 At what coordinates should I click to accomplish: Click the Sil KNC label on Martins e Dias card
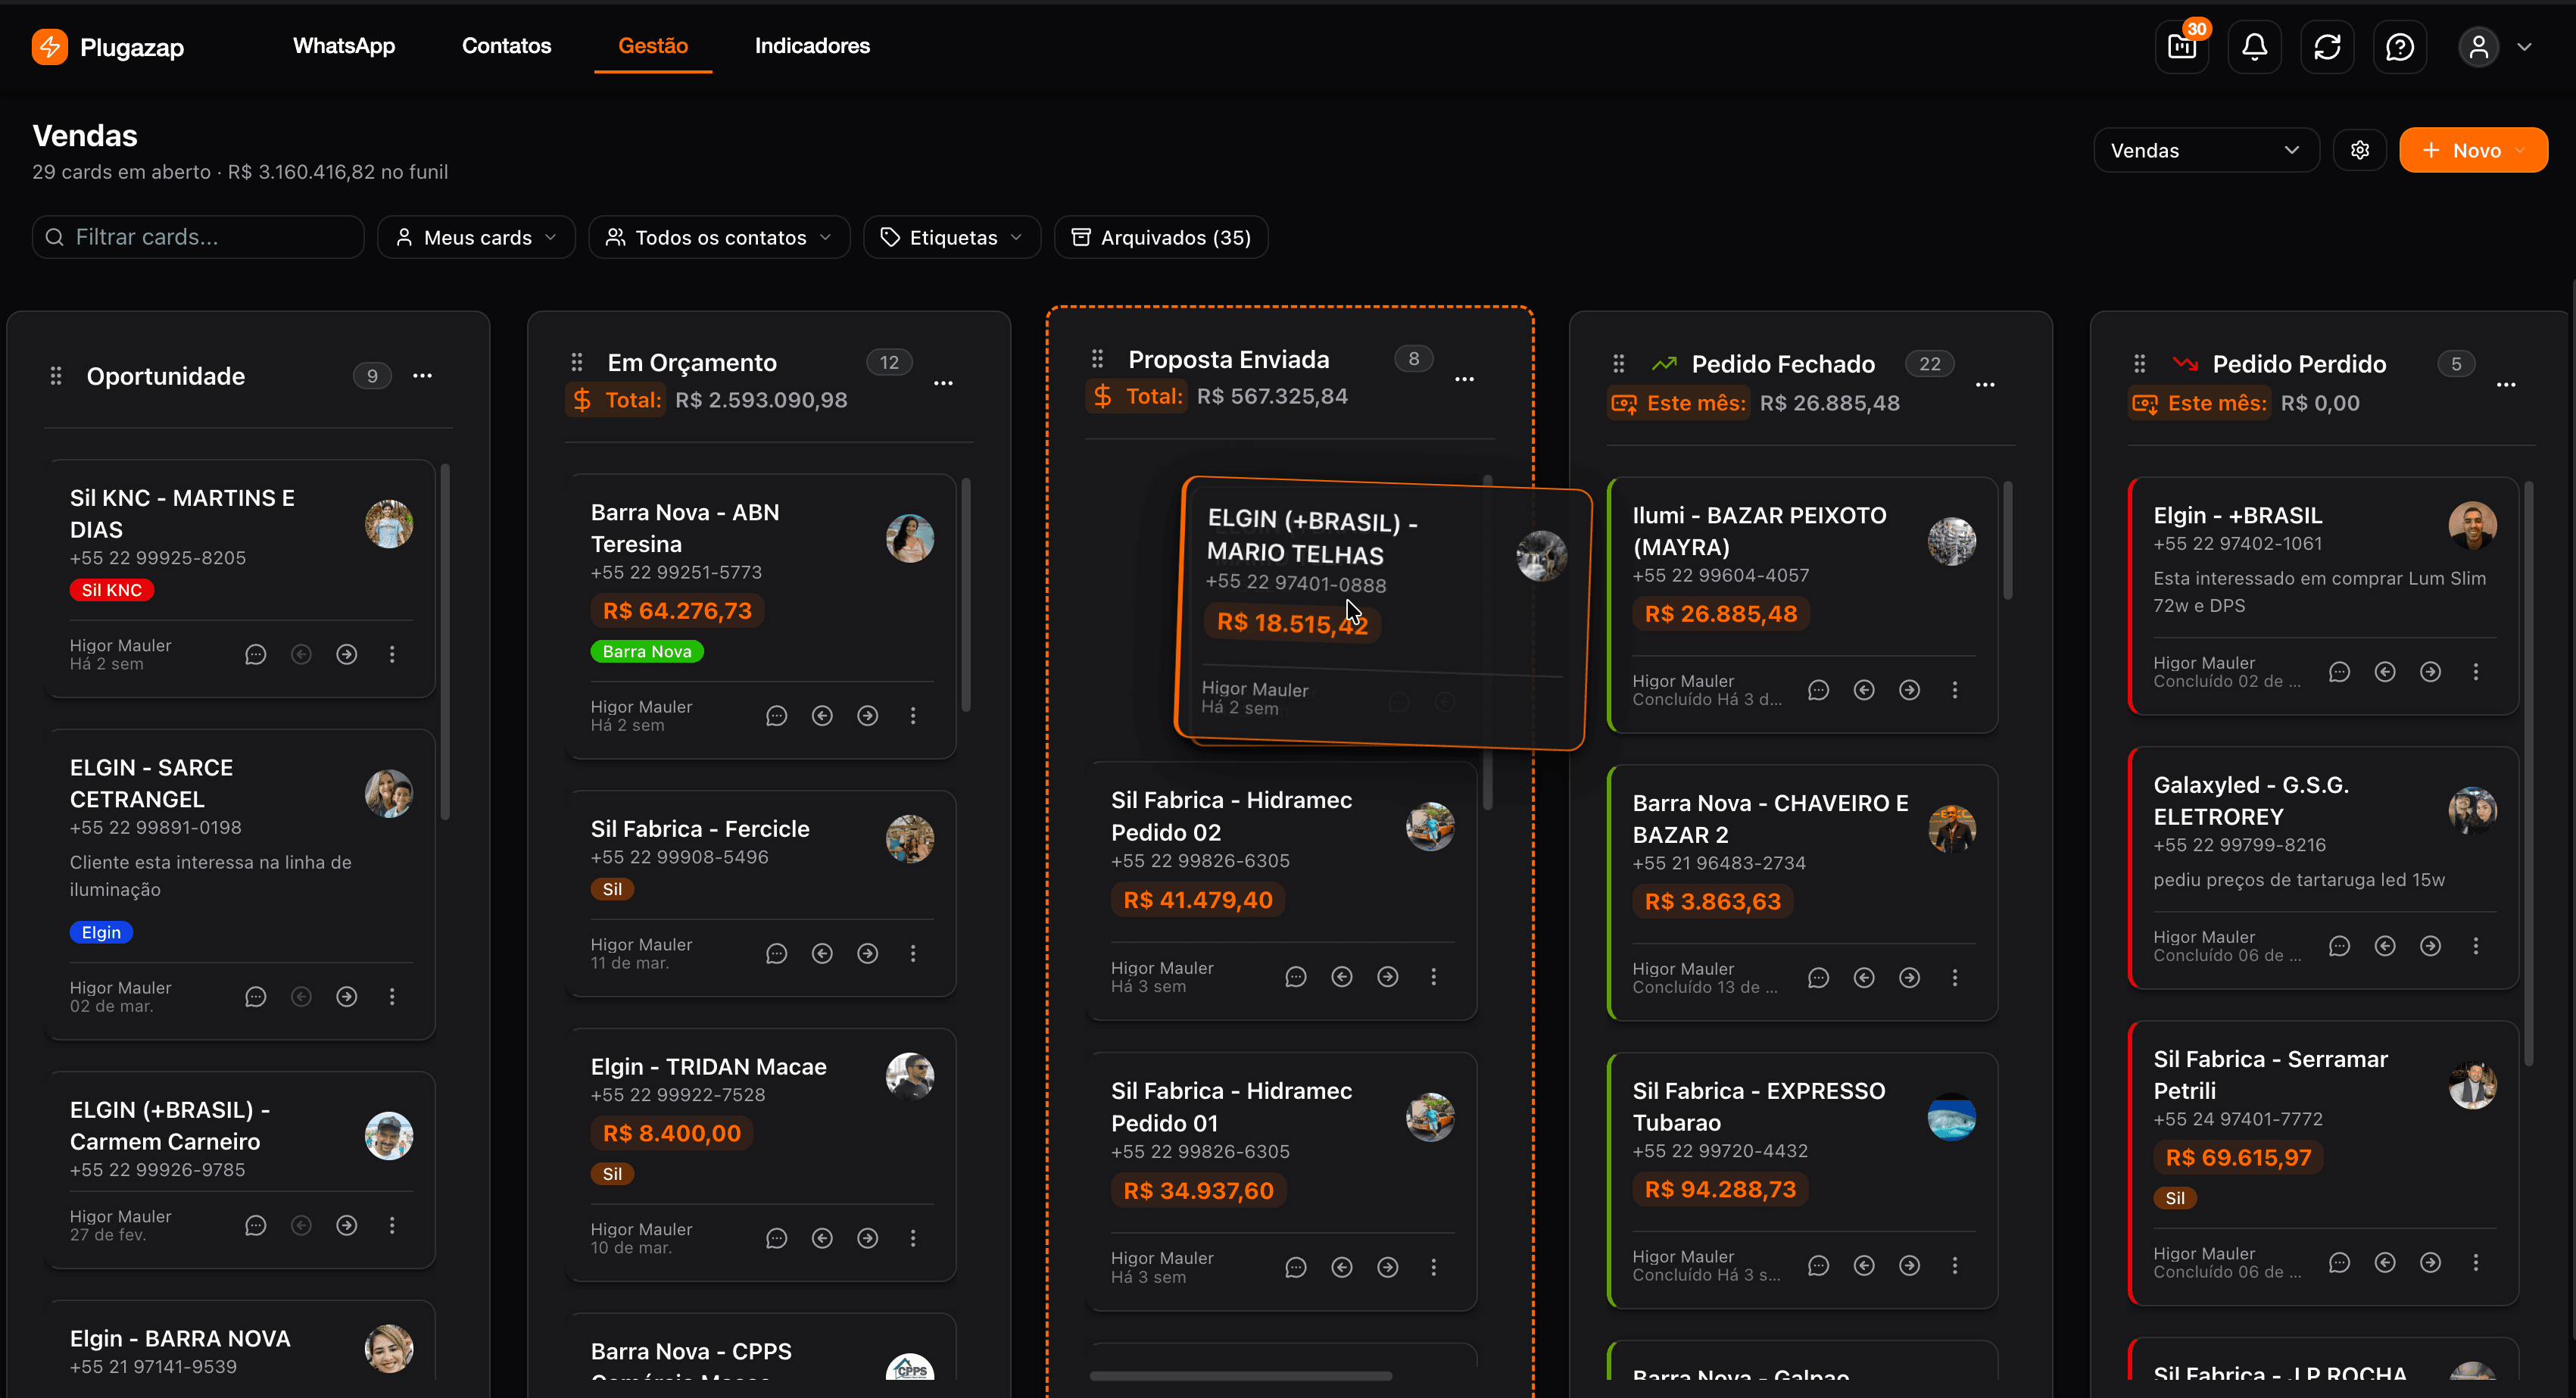pos(111,590)
